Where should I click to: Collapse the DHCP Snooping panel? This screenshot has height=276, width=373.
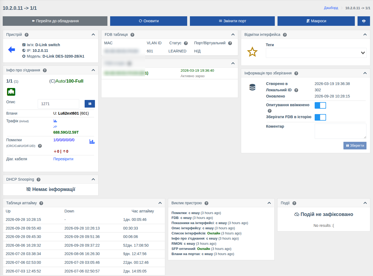point(93,179)
